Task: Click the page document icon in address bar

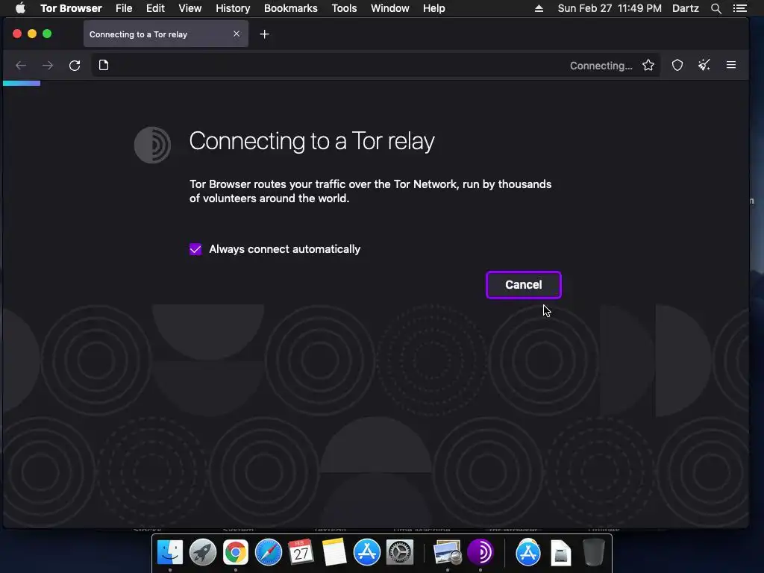Action: pyautogui.click(x=104, y=66)
